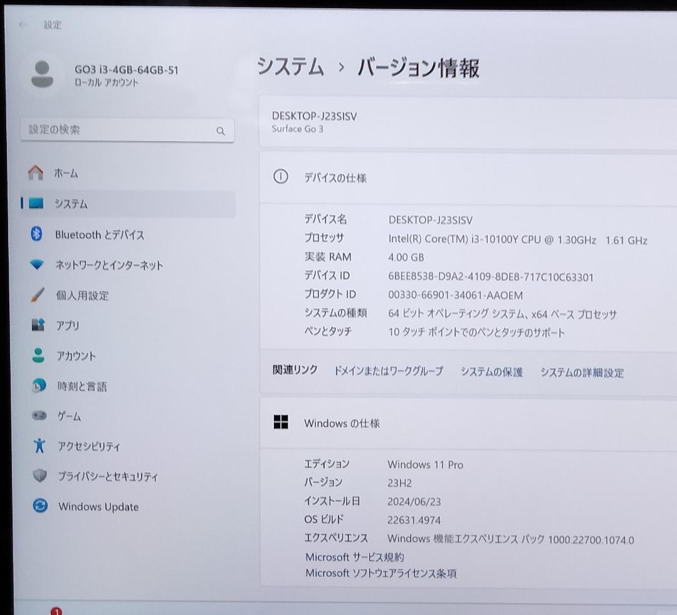Viewport: 677px width, 615px height.
Task: Click the バージョン情報 page title
Action: tap(418, 68)
